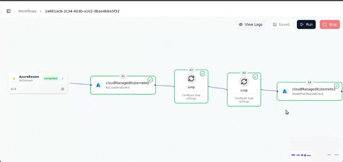This screenshot has width=343, height=162.
Task: Click the lightning bolt trigger icon
Action: click(14, 78)
